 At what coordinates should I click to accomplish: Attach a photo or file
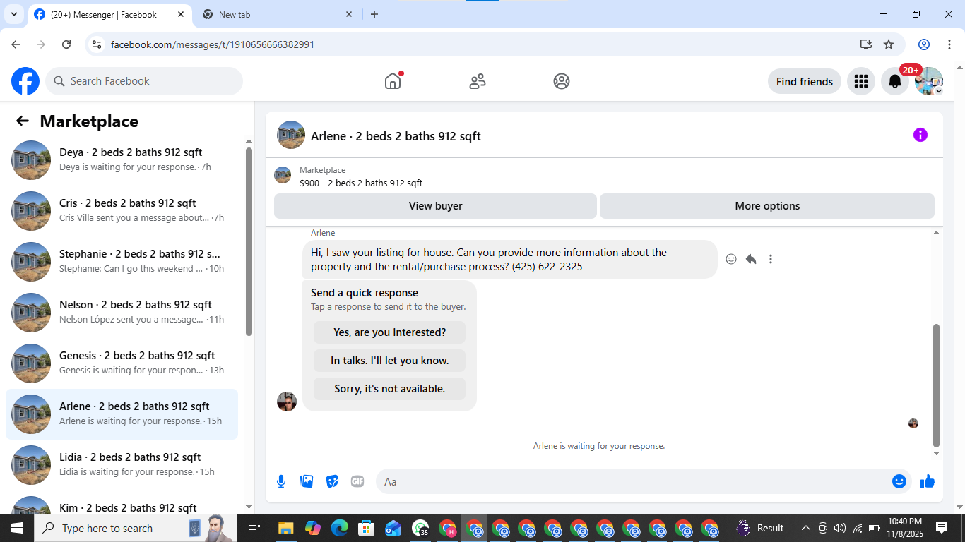click(x=307, y=481)
